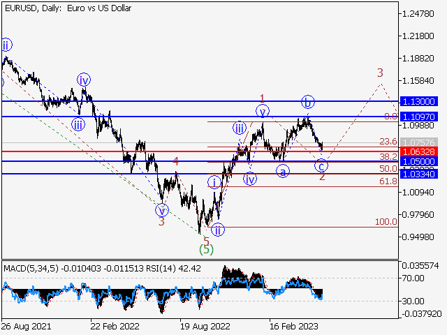Select the circled wave c label
The height and width of the screenshot is (335, 447).
(321, 165)
